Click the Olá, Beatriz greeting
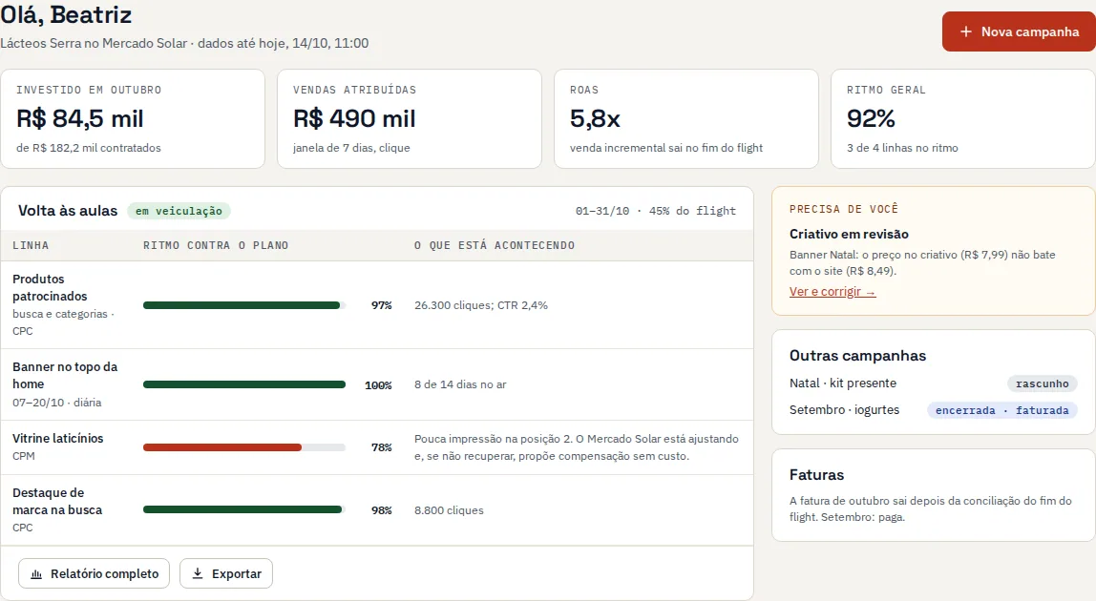The height and width of the screenshot is (601, 1096). click(66, 14)
